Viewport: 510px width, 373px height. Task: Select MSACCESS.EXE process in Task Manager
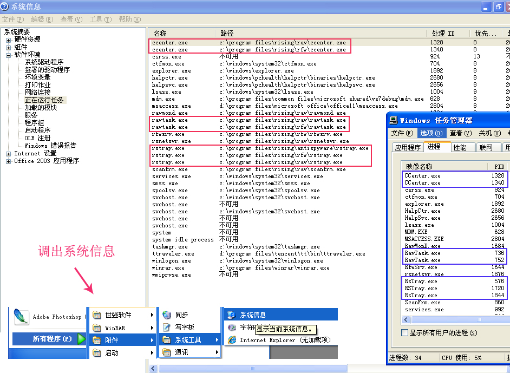coord(454,239)
